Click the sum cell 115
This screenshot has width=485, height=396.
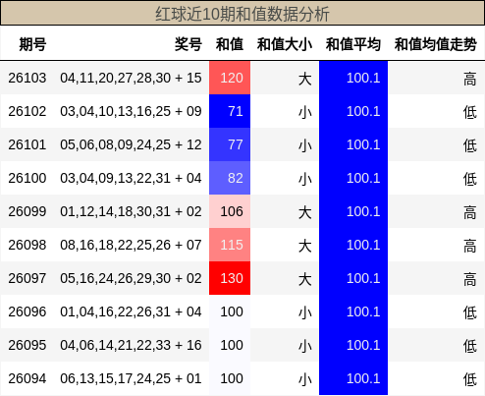pos(230,245)
